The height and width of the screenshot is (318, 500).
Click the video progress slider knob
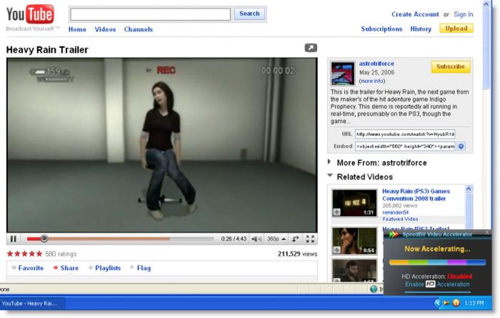click(x=44, y=238)
